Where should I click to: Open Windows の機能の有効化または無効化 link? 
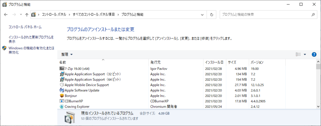click(31, 50)
